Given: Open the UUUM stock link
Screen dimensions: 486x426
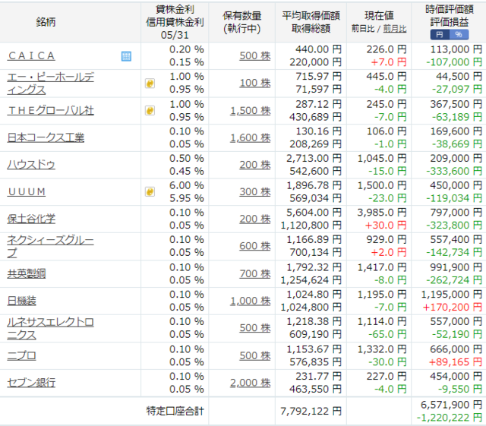Looking at the screenshot, I should [27, 192].
